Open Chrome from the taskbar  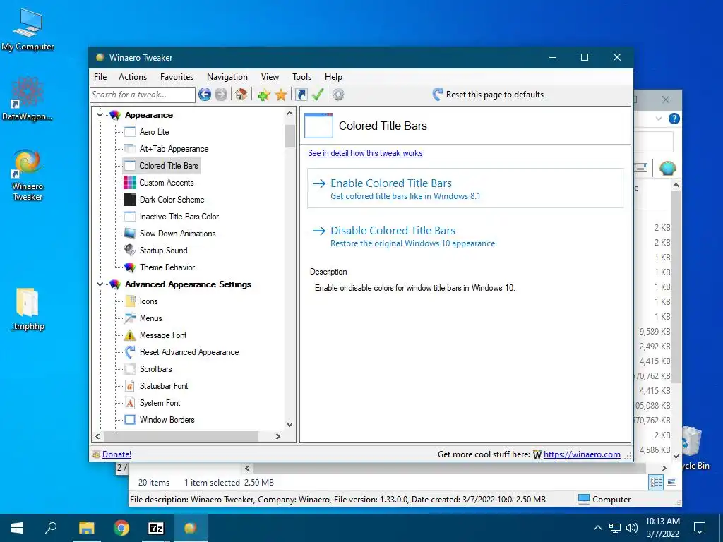click(x=121, y=528)
